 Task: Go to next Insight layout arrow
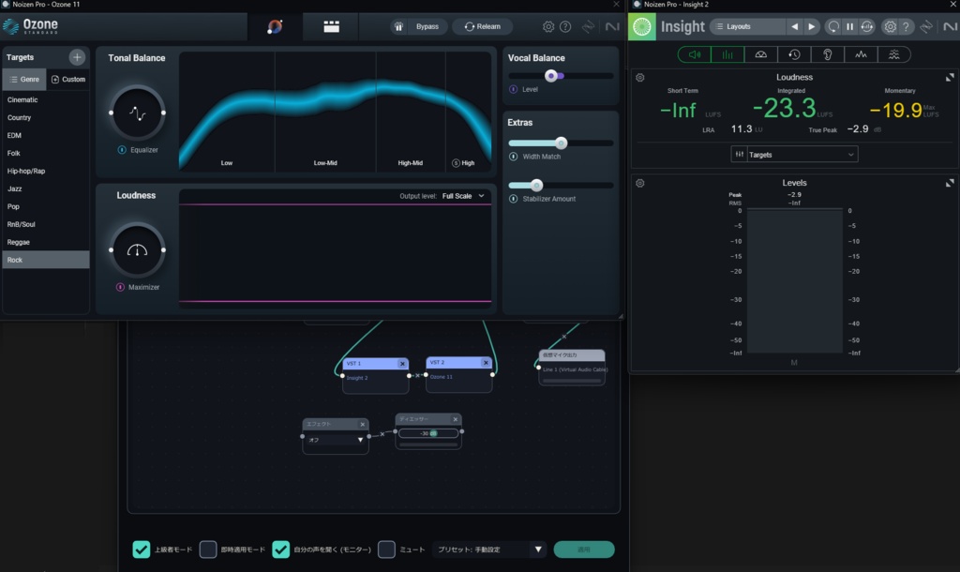812,26
